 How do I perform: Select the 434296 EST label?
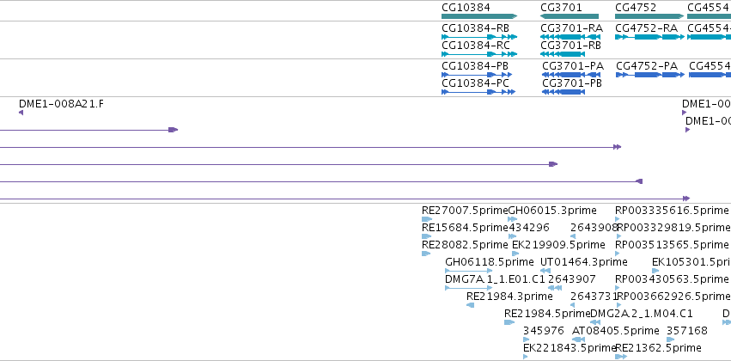[x=528, y=228]
